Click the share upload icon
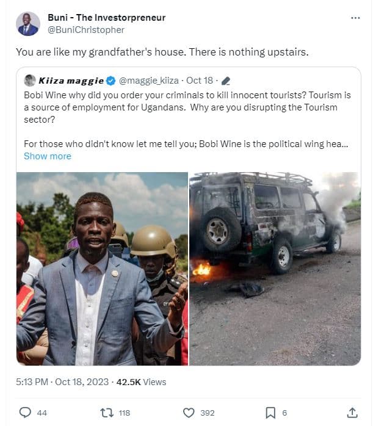The image size is (373, 426). [x=352, y=413]
